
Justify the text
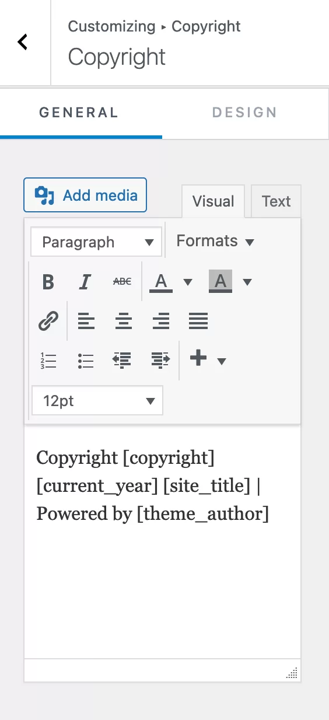(198, 321)
